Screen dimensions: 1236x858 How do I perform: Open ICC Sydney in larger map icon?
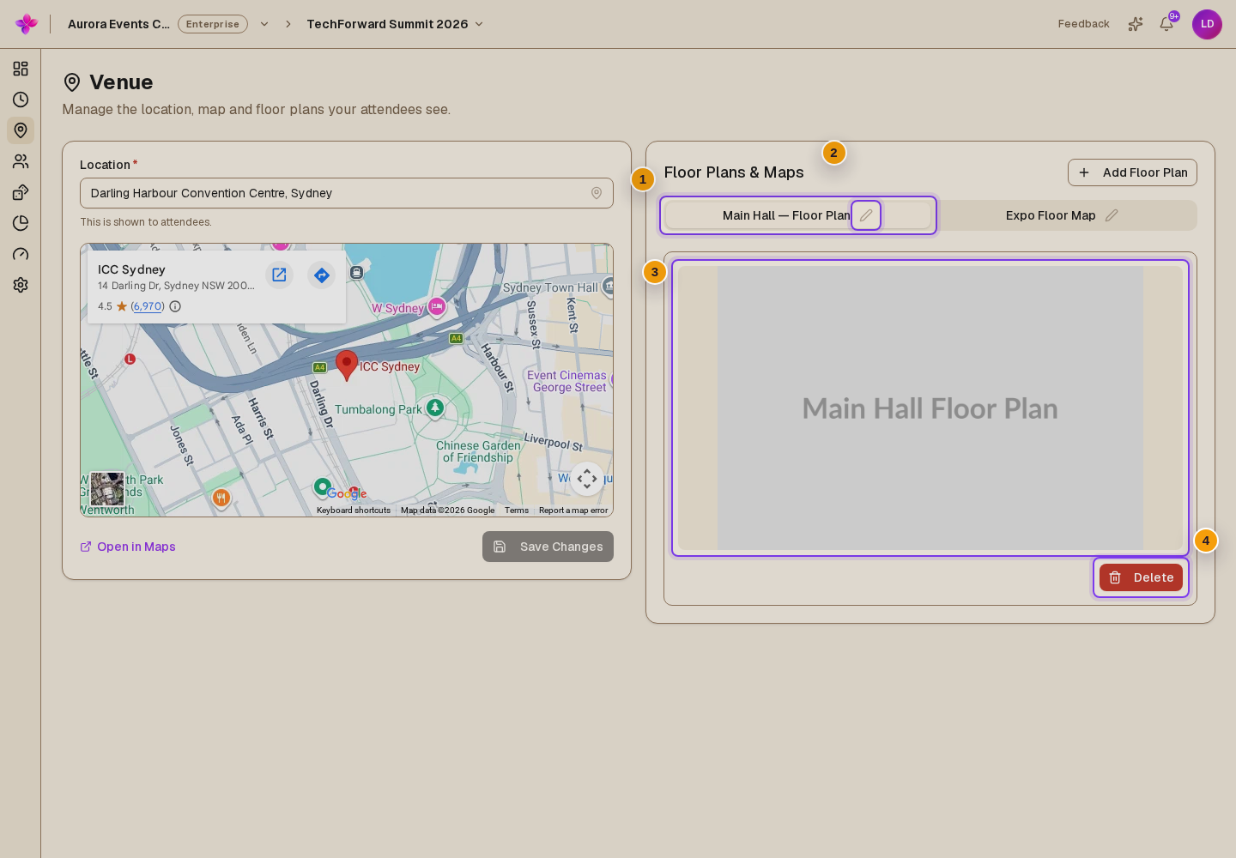click(279, 275)
